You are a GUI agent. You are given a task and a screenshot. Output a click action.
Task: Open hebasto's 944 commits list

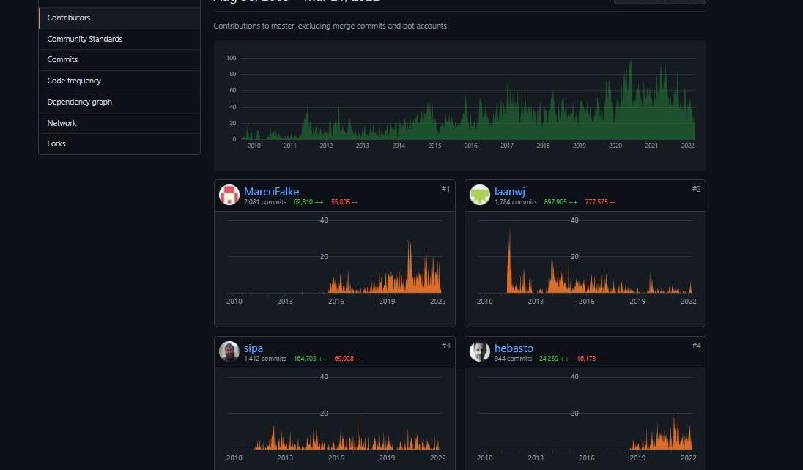tap(513, 359)
